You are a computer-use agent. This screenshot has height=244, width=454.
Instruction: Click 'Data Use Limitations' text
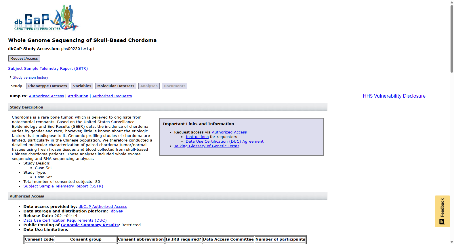click(46, 230)
